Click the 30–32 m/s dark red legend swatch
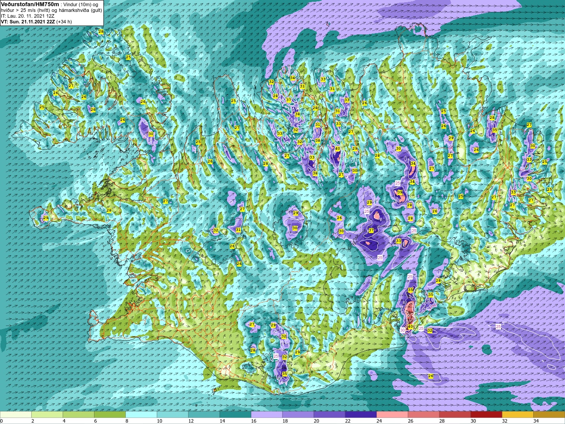565x424 pixels. point(486,415)
